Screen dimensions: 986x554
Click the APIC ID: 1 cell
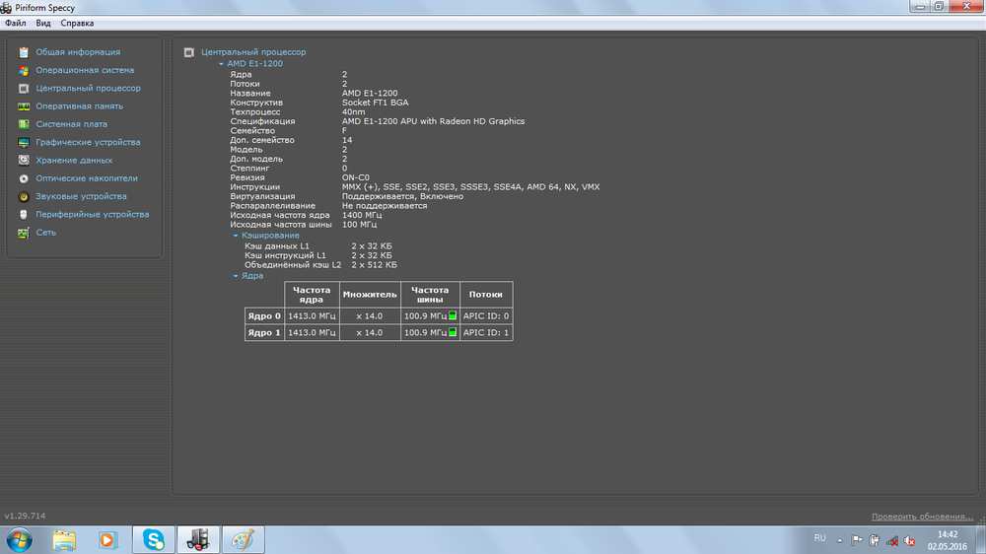click(486, 332)
